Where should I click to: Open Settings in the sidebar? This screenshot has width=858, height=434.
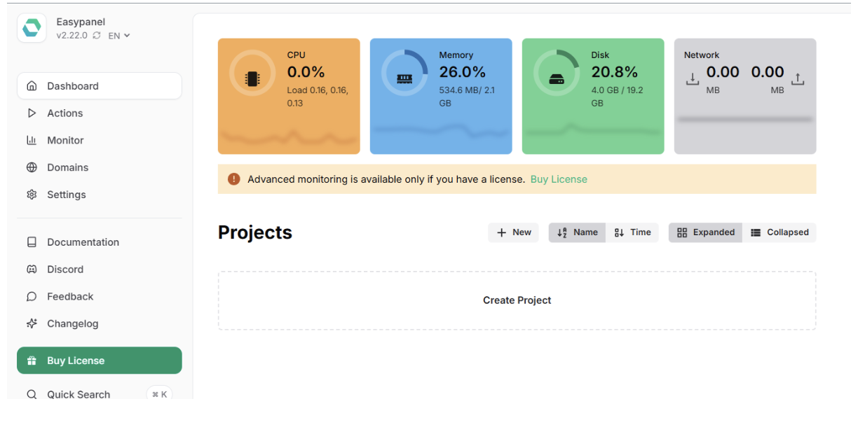tap(99, 195)
